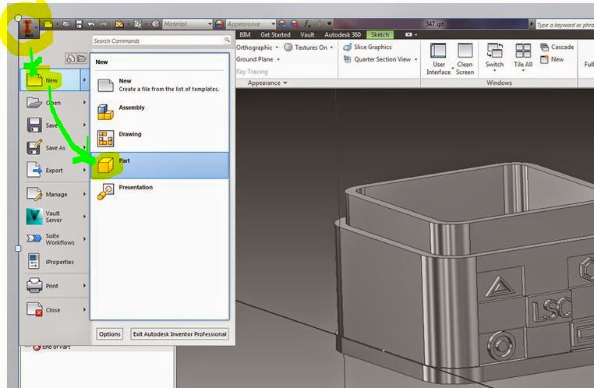The width and height of the screenshot is (594, 388).
Task: Click the New file icon in quick access toolbar
Action: pyautogui.click(x=48, y=24)
